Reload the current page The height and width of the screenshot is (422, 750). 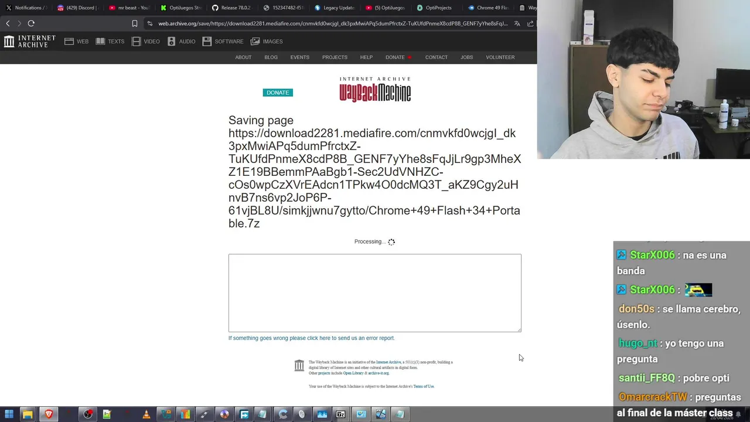[x=31, y=23]
